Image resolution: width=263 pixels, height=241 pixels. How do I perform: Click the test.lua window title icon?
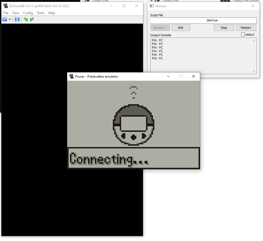(152, 6)
